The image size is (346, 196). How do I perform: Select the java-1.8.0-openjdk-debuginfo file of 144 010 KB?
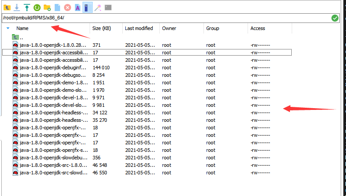50,68
